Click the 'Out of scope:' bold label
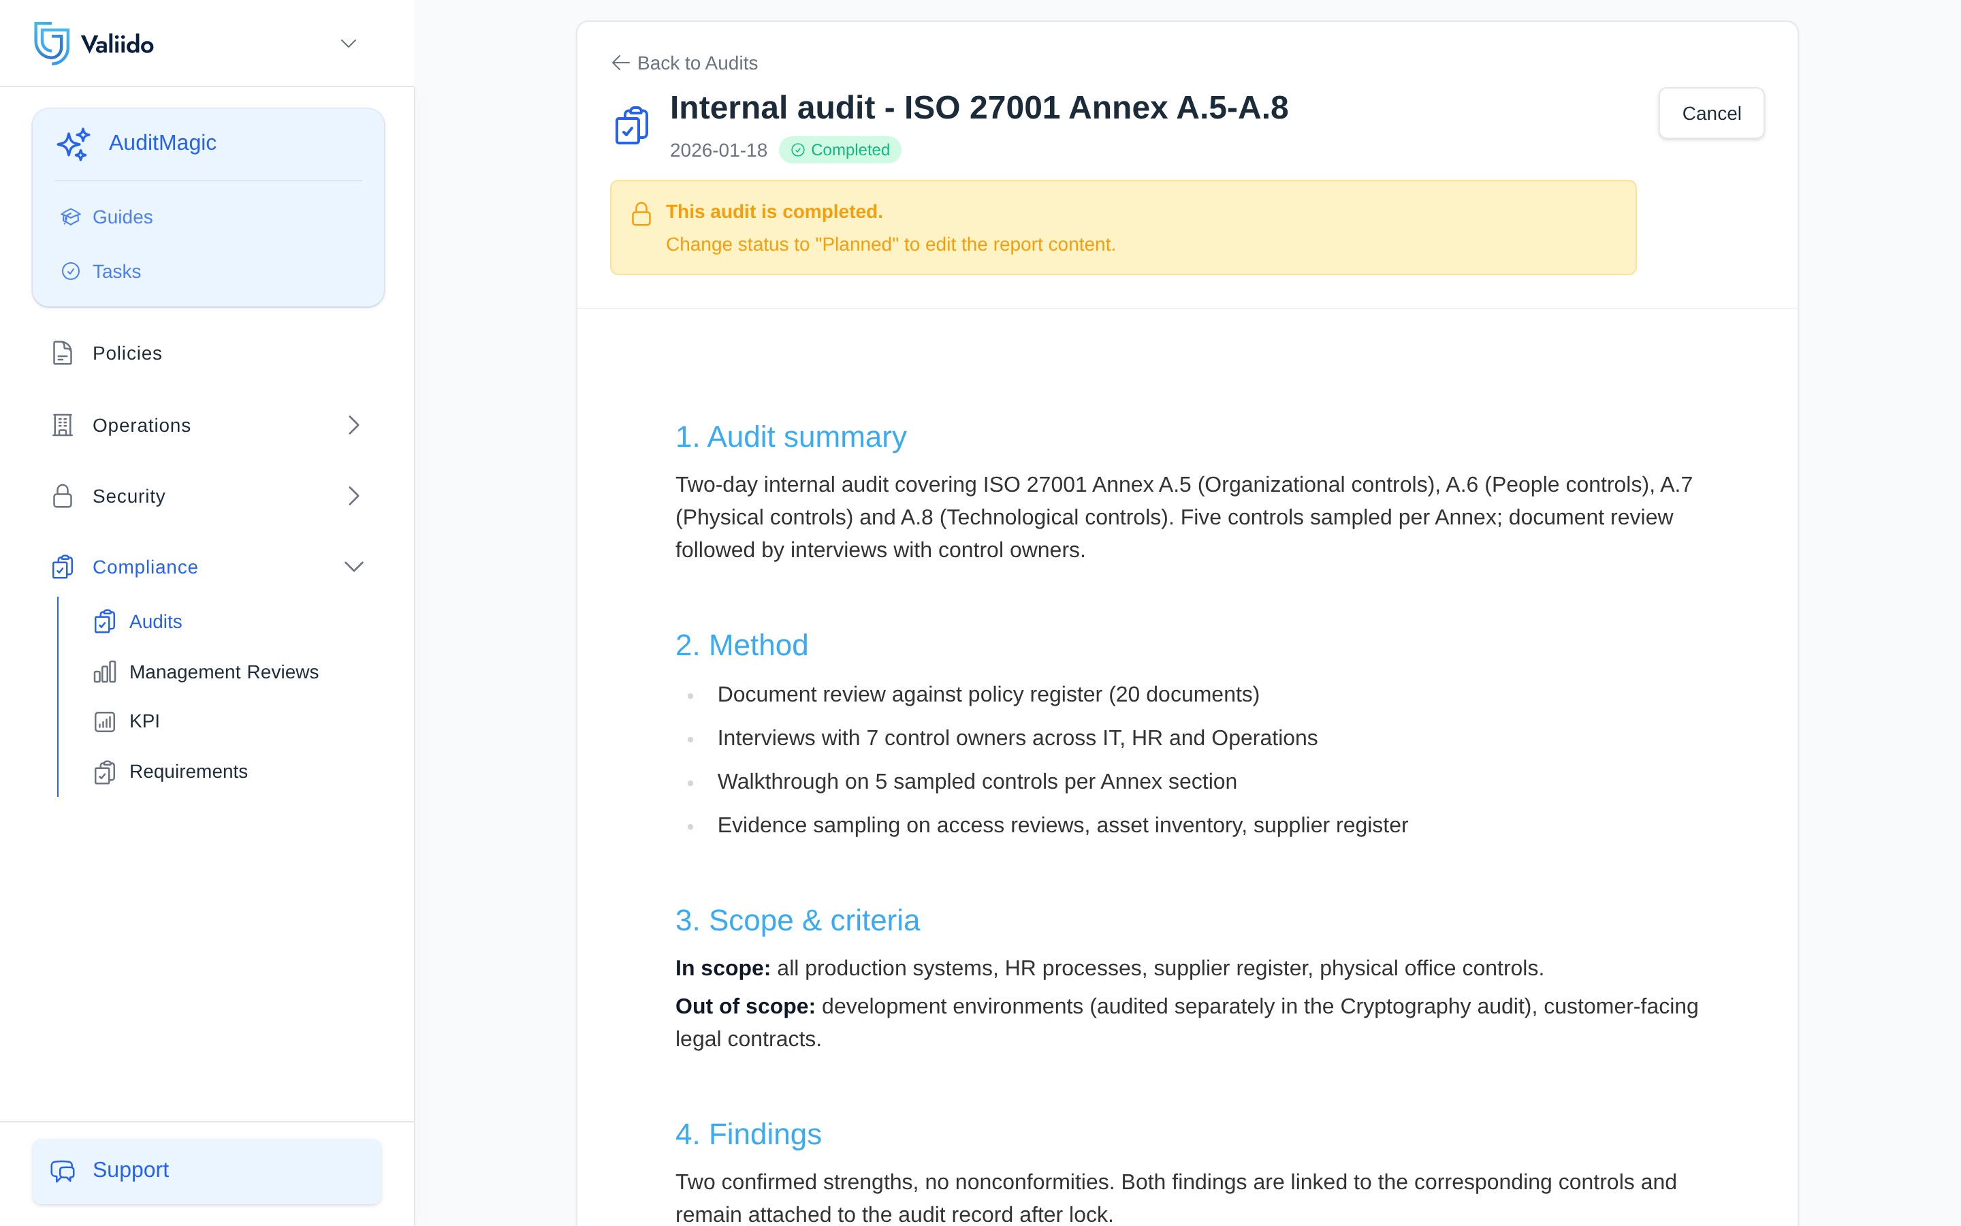 pos(746,1006)
